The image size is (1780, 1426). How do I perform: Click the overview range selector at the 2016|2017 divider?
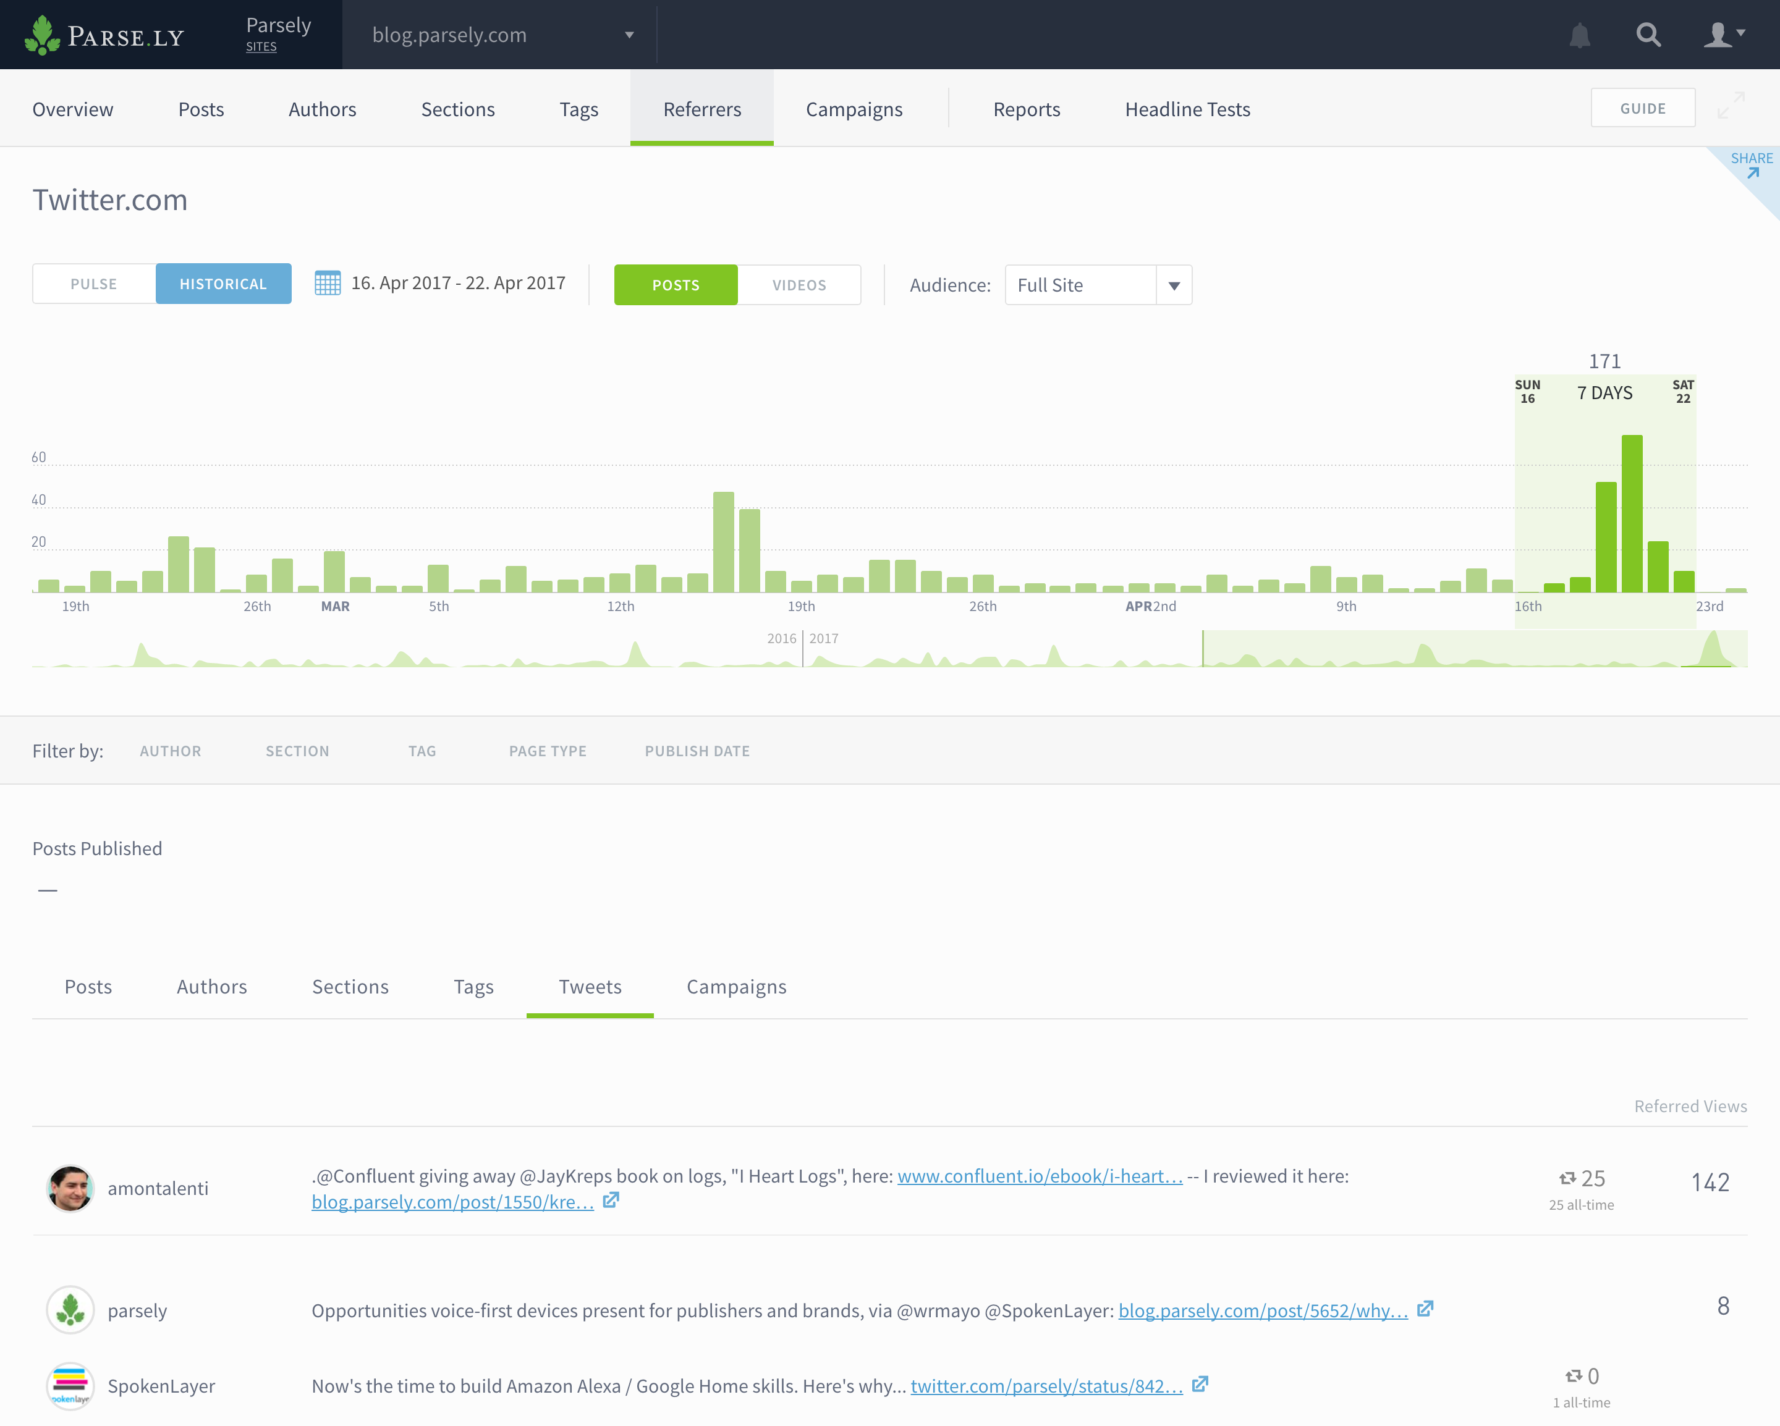pyautogui.click(x=802, y=649)
